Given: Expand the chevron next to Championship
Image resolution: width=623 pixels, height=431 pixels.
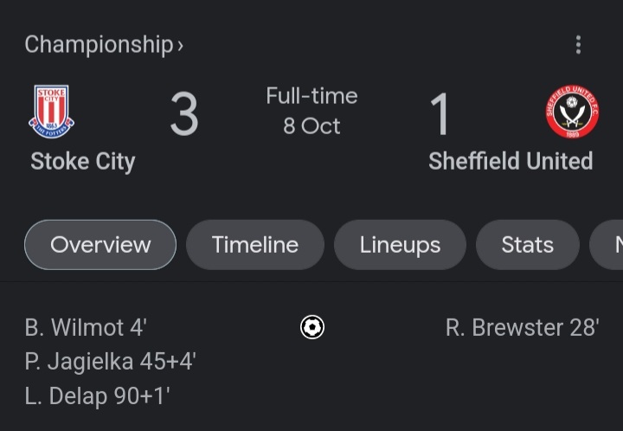Looking at the screenshot, I should click(x=180, y=46).
